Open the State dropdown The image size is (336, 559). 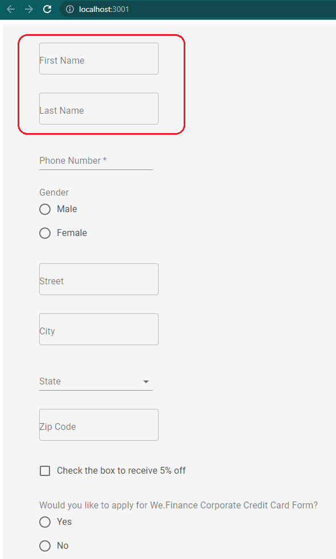(96, 382)
